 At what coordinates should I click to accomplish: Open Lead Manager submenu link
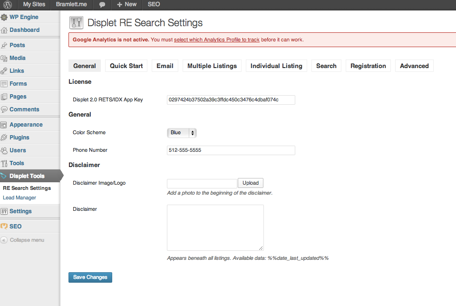19,197
